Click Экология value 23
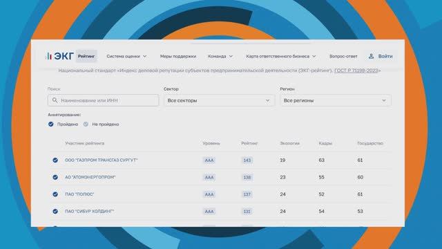Viewport: 442px width, 249px height. tap(282, 177)
